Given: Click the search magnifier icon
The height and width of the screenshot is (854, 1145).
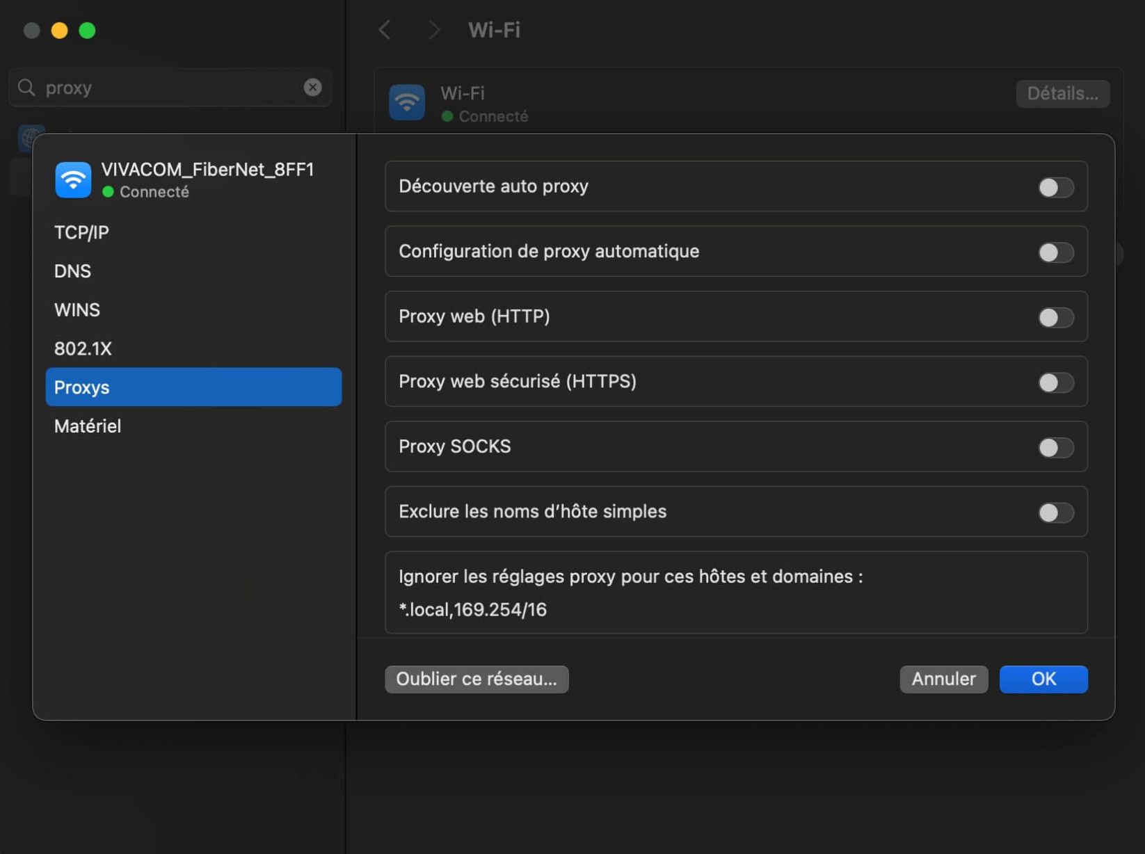Looking at the screenshot, I should 26,88.
